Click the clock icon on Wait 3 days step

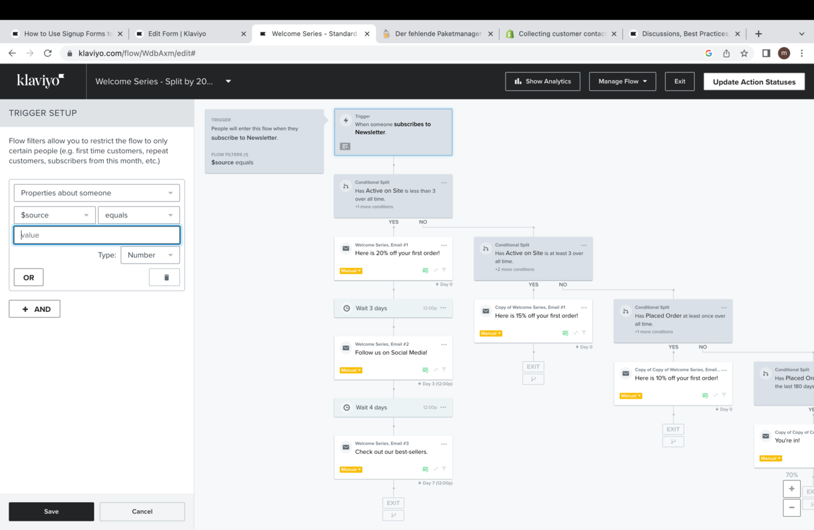346,307
